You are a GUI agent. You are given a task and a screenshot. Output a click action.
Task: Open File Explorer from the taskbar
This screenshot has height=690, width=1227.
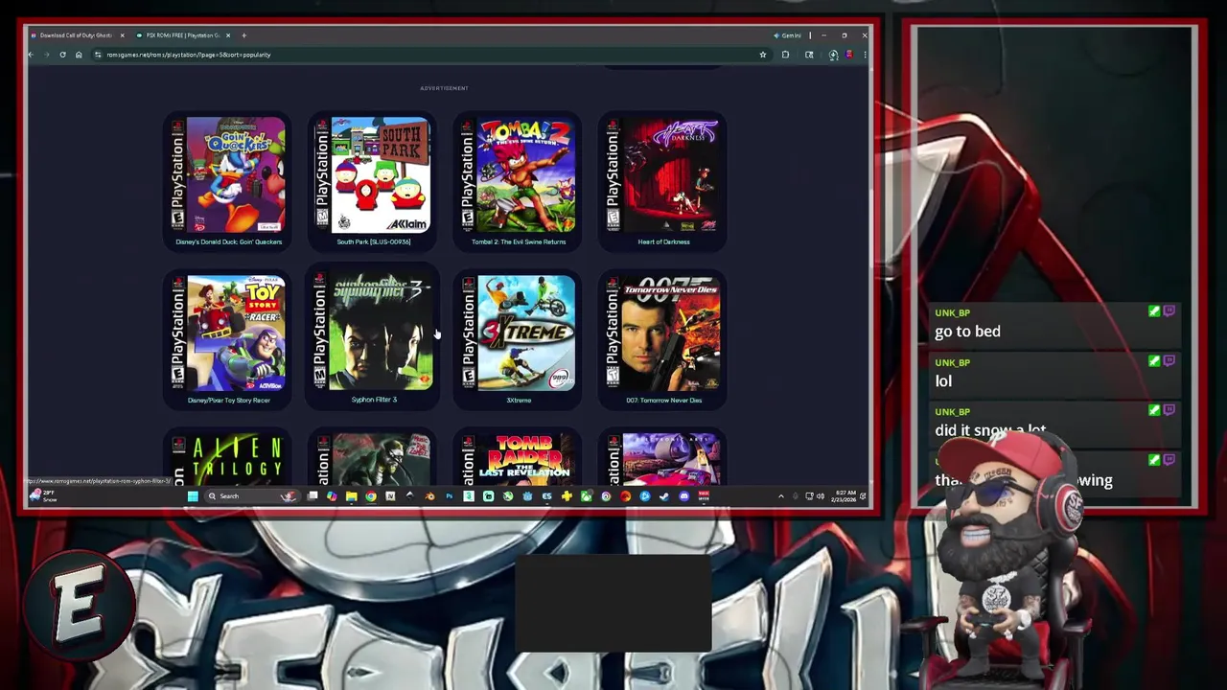point(352,495)
